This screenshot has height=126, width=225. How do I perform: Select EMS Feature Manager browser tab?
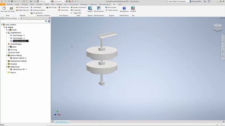[11, 18]
